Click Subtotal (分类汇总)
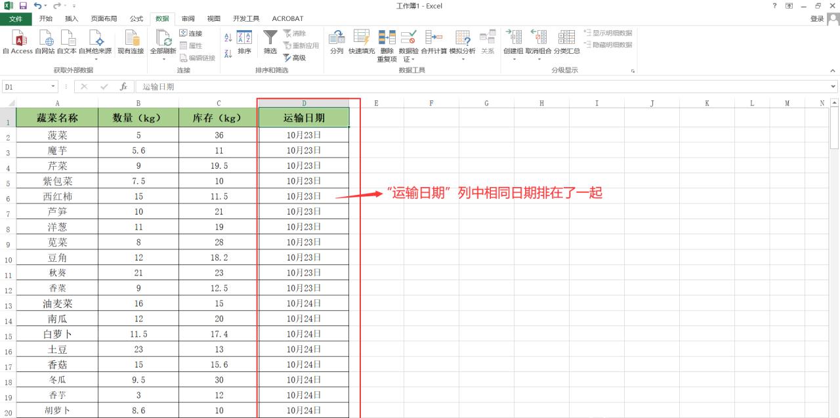The image size is (840, 418). (566, 43)
